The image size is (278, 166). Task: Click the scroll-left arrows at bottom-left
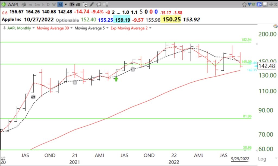(x=3, y=159)
